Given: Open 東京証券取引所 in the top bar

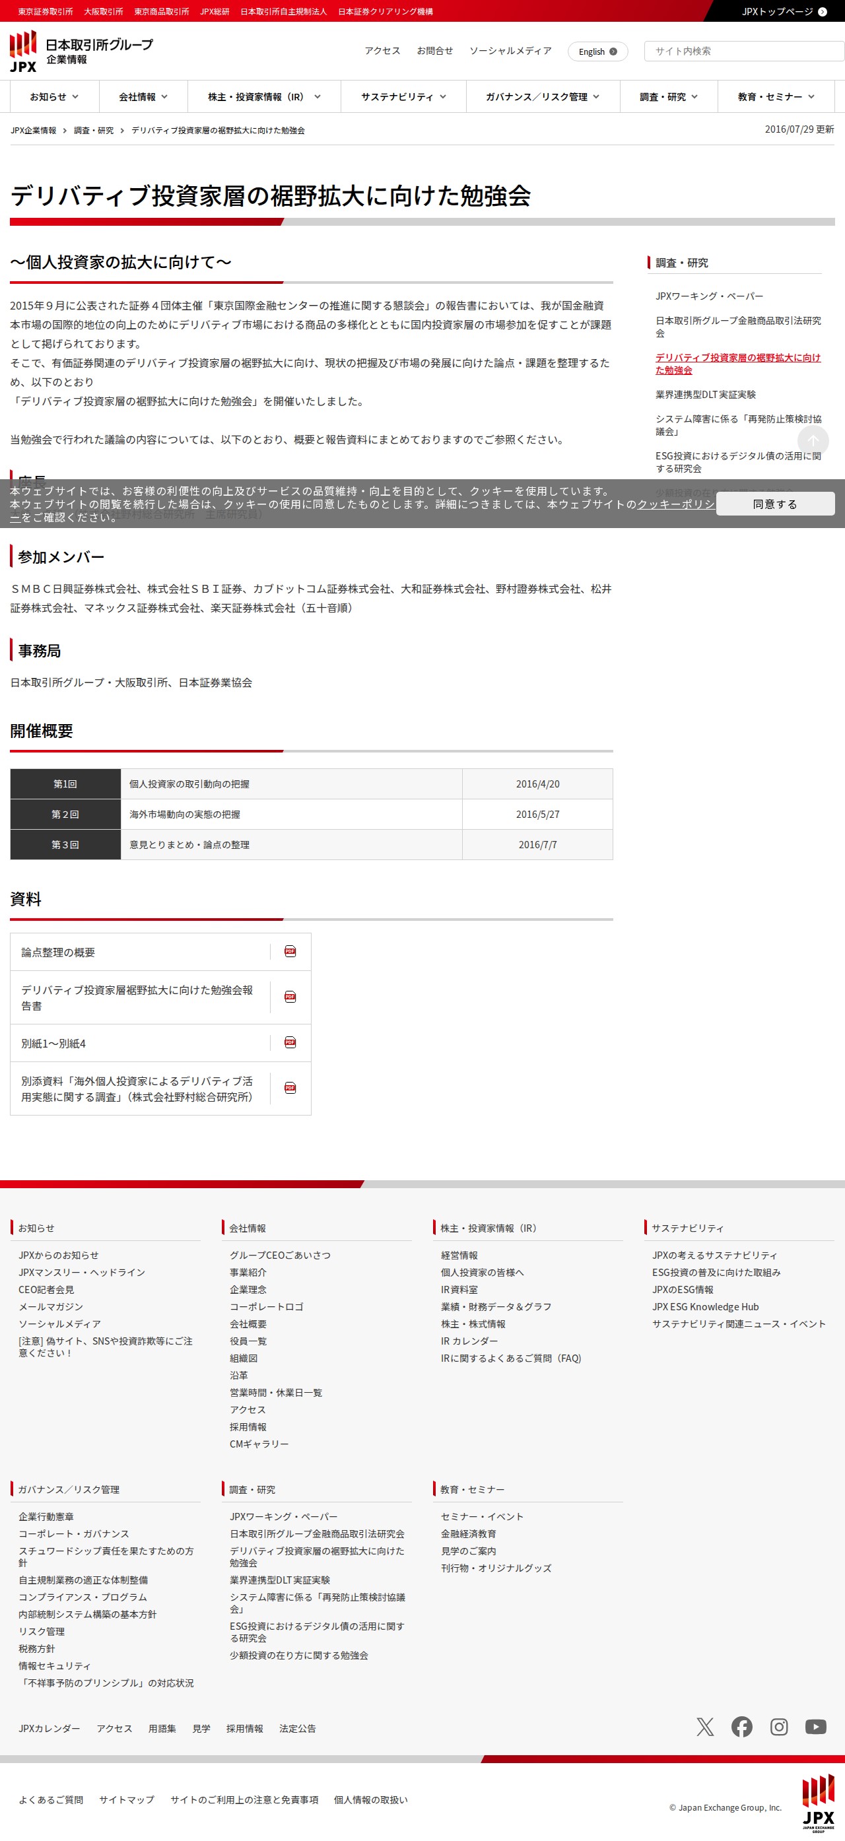Looking at the screenshot, I should (45, 11).
